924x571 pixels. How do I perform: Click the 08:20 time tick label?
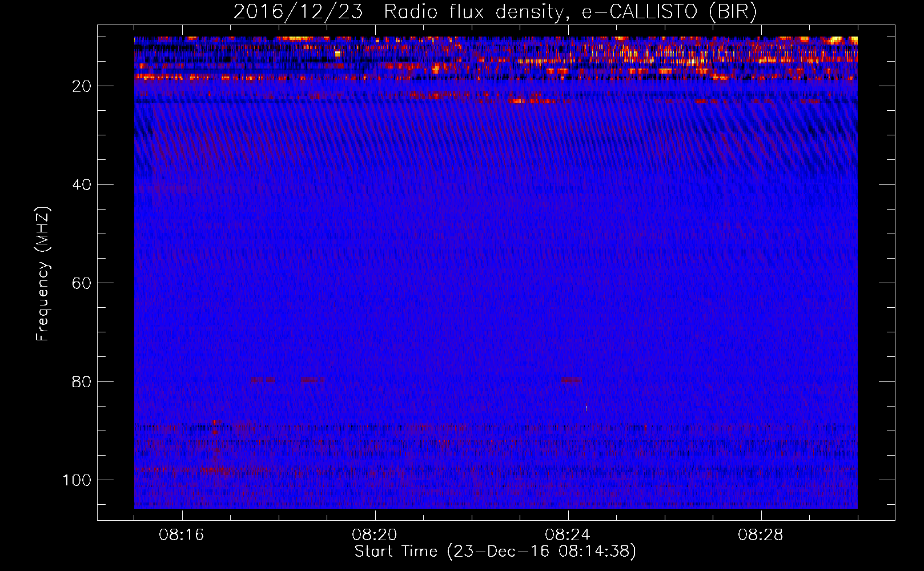(375, 535)
